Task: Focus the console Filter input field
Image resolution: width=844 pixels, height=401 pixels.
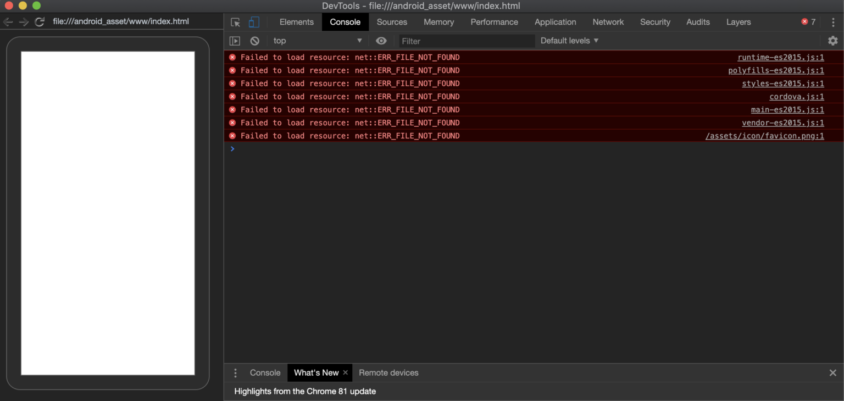Action: click(467, 41)
